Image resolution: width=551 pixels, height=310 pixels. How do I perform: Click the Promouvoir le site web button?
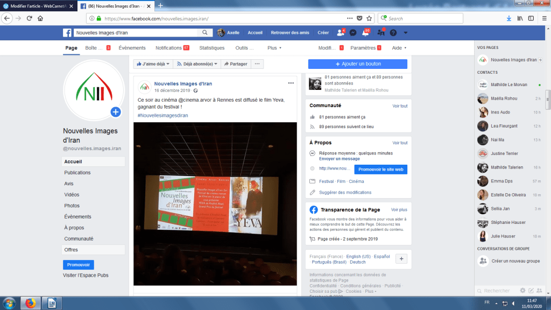[380, 170]
